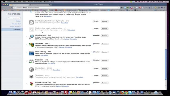Click the SitezMeter PR icon
The width and height of the screenshot is (170, 96).
tap(31, 61)
